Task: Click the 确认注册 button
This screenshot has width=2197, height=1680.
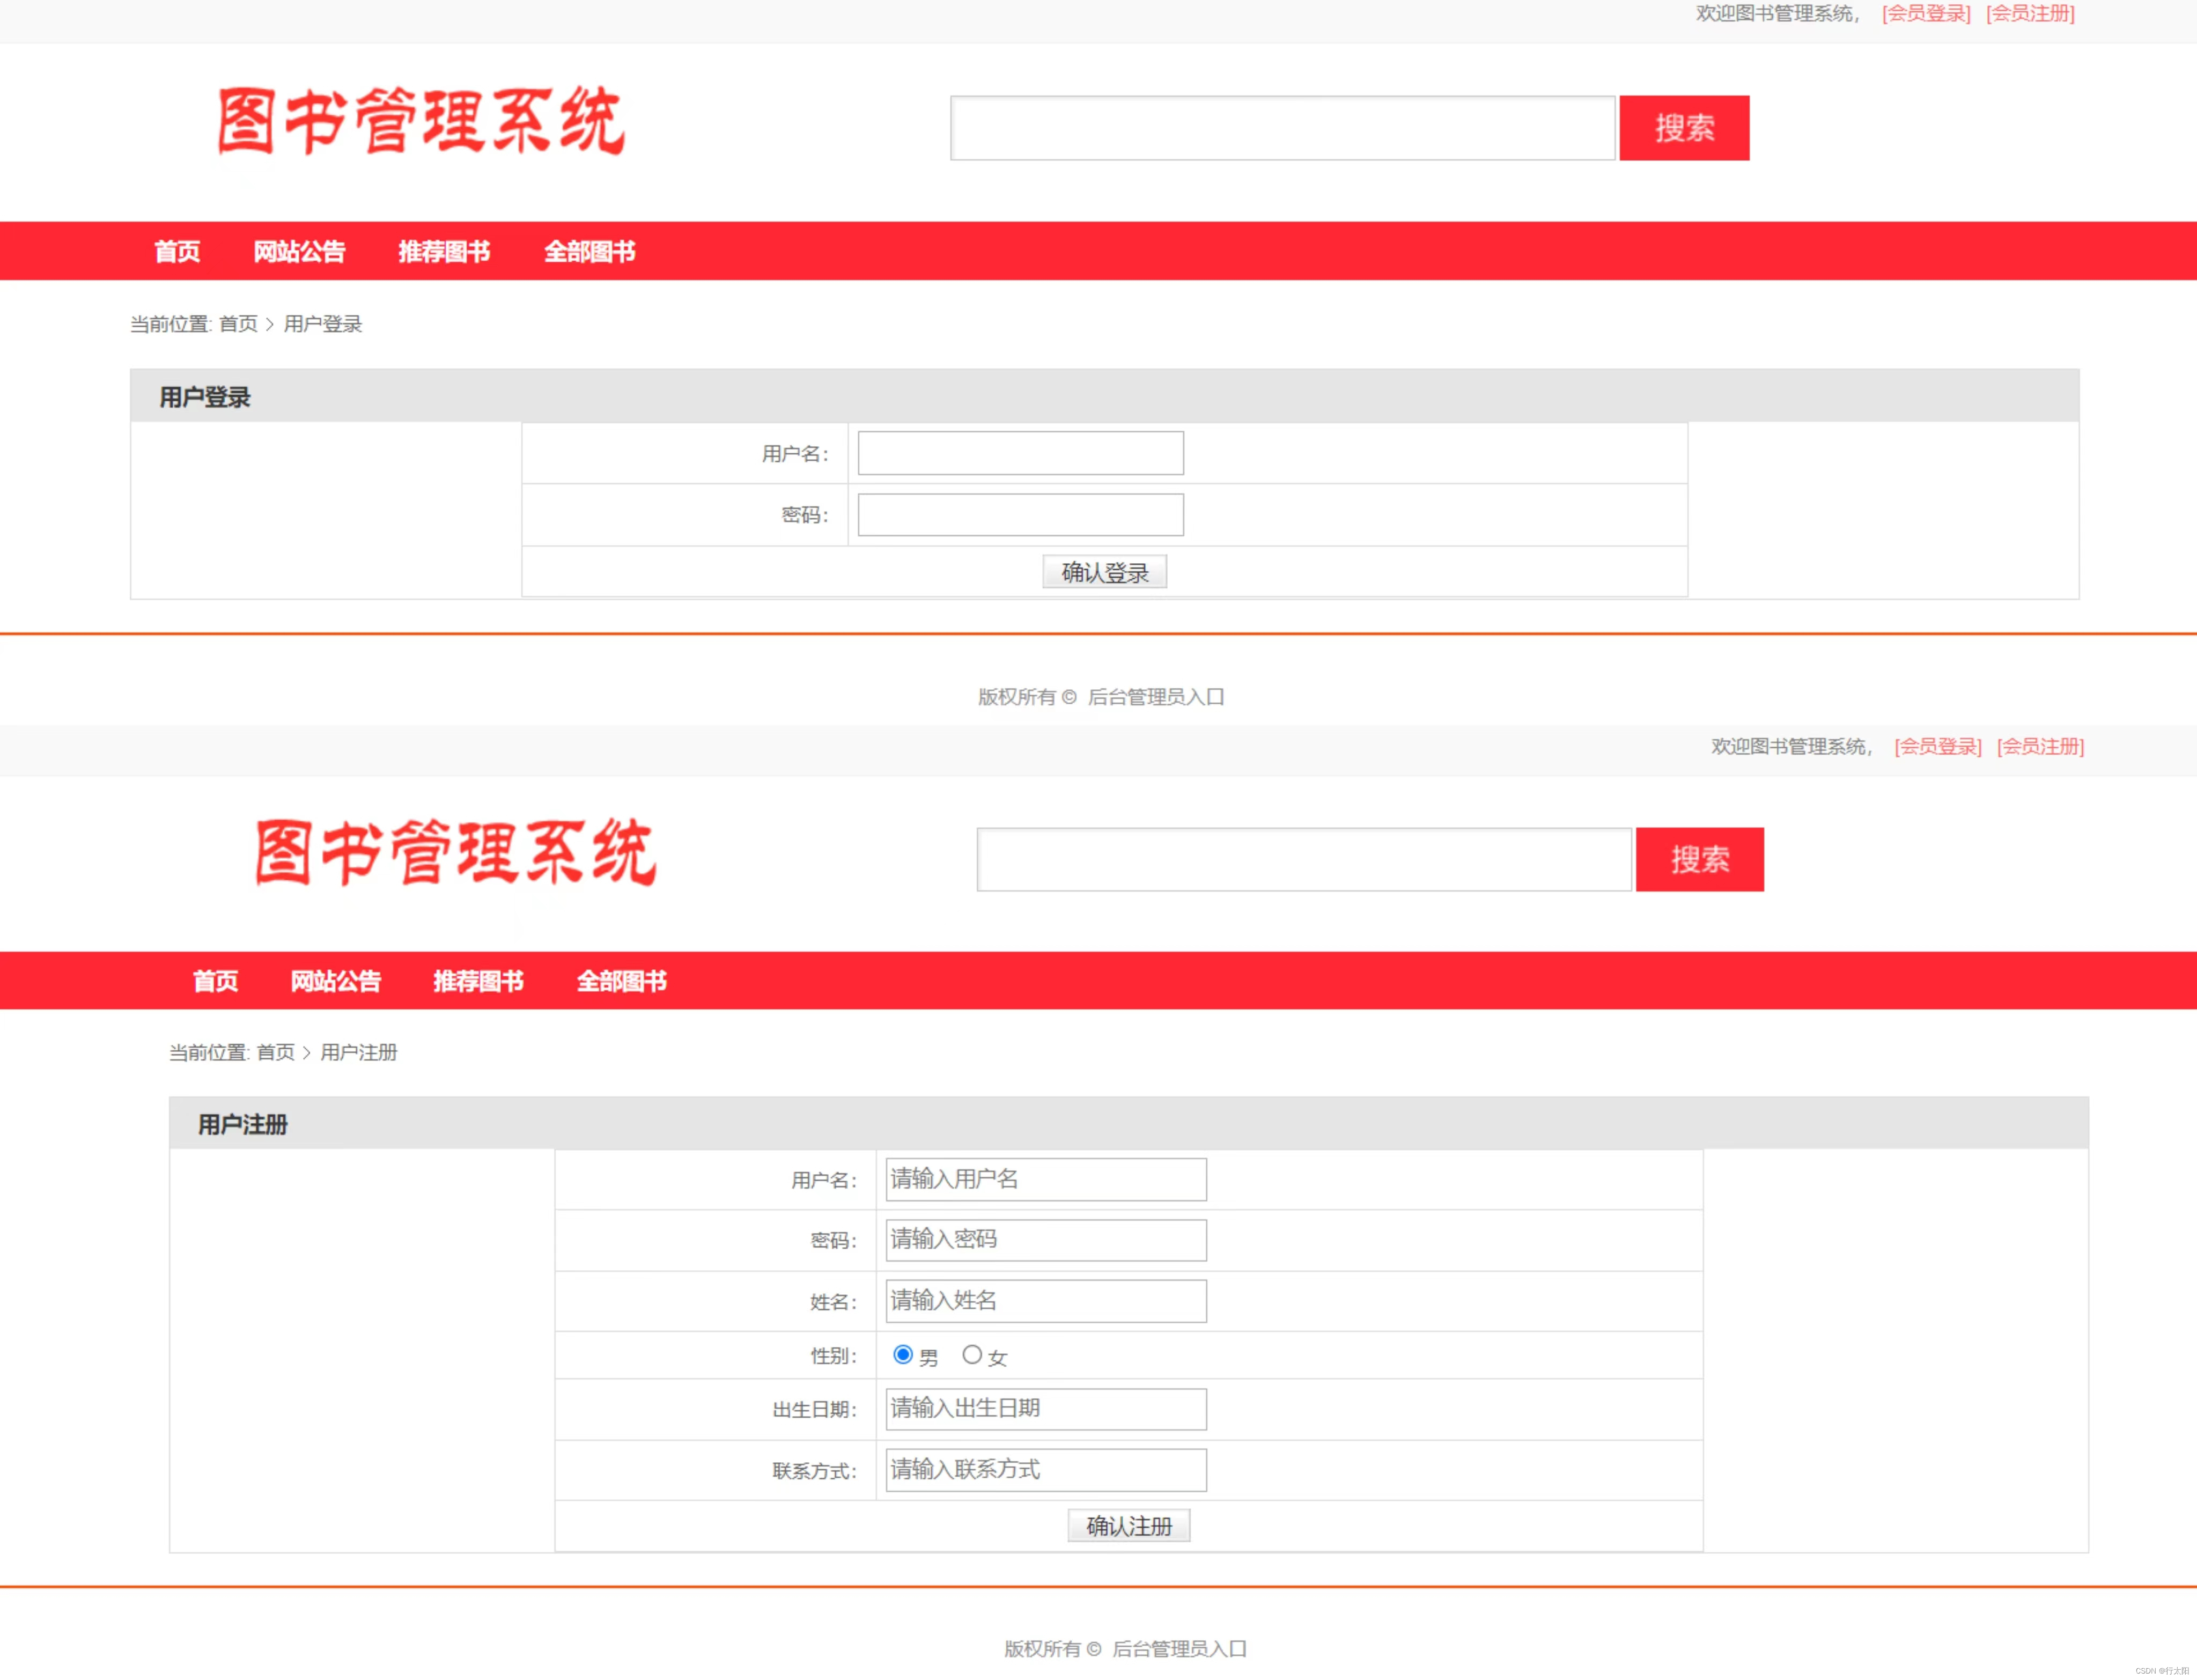Action: coord(1129,1526)
